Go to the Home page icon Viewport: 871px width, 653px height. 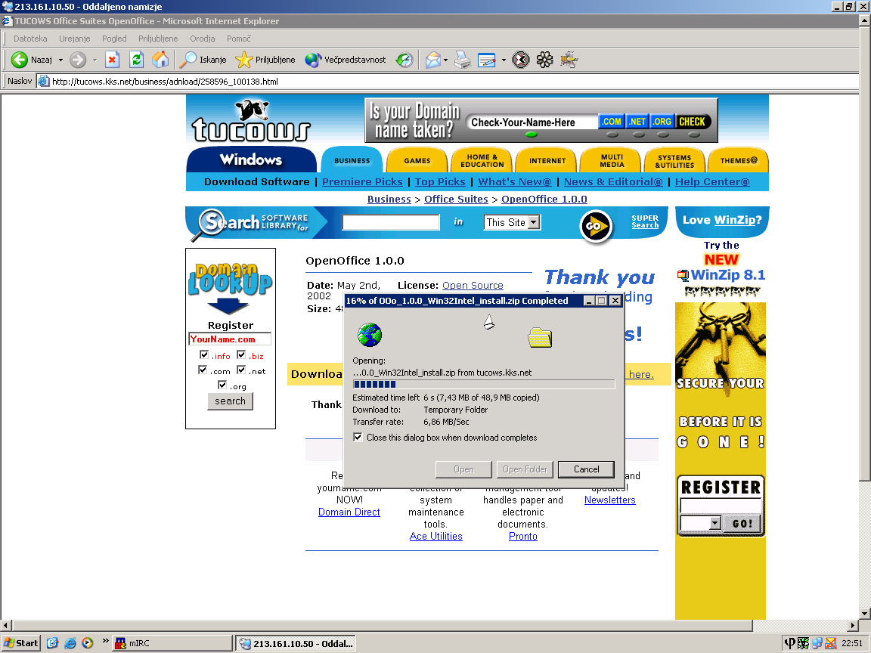point(160,60)
